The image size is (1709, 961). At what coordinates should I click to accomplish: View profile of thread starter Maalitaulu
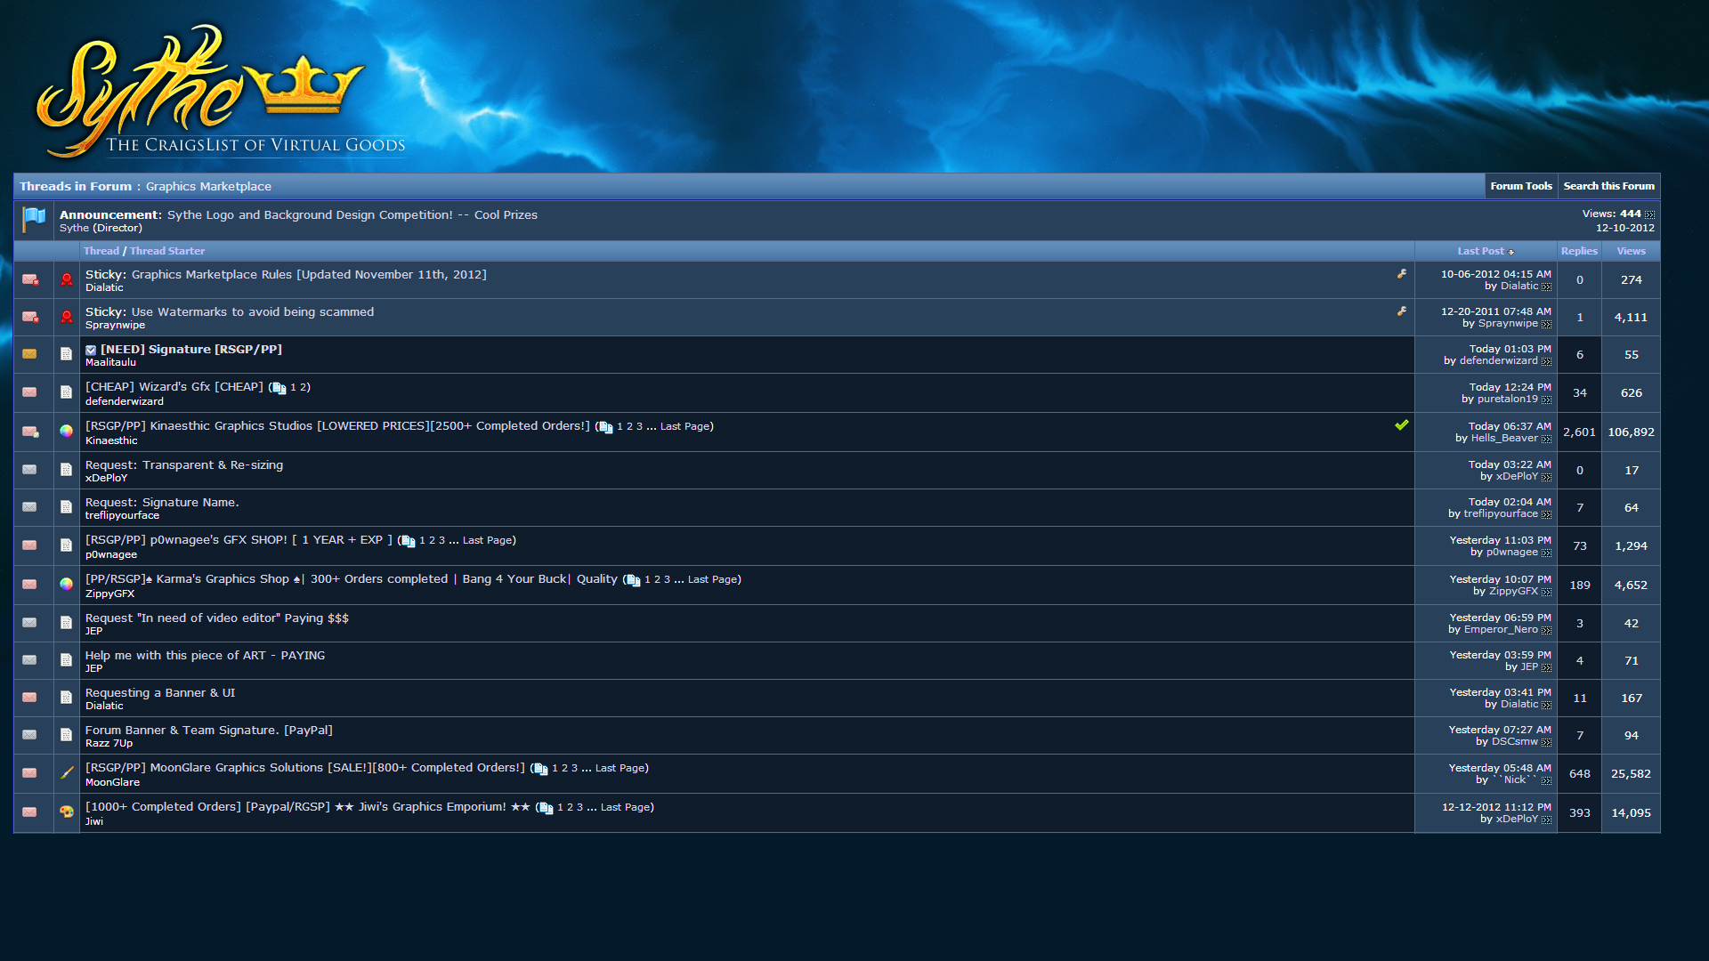click(x=110, y=362)
